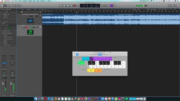Open the Mix menu
This screenshot has height=101, width=180.
point(34,1)
